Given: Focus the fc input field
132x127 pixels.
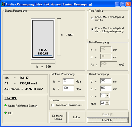Looking at the screenshot, I should point(68,81).
